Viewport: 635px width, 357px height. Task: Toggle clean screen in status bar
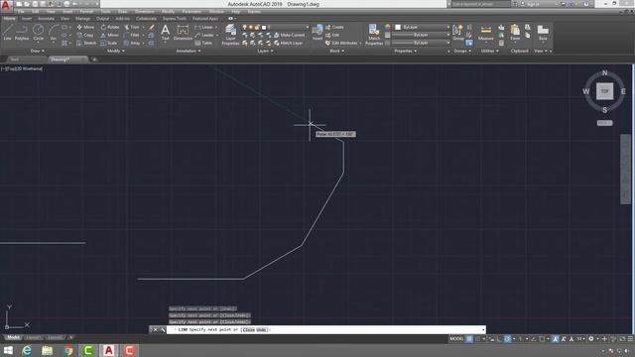[x=622, y=339]
